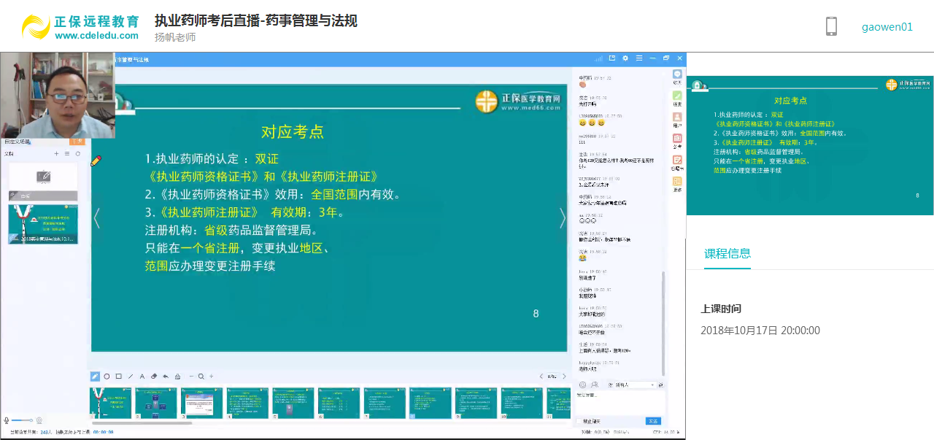Select the pencil annotation tool
Screen dimensions: 934x440
coord(93,376)
